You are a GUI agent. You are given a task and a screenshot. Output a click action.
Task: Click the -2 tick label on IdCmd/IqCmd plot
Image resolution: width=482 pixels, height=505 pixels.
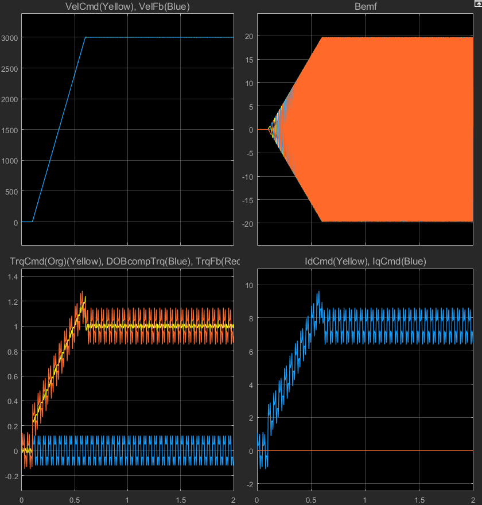point(250,484)
